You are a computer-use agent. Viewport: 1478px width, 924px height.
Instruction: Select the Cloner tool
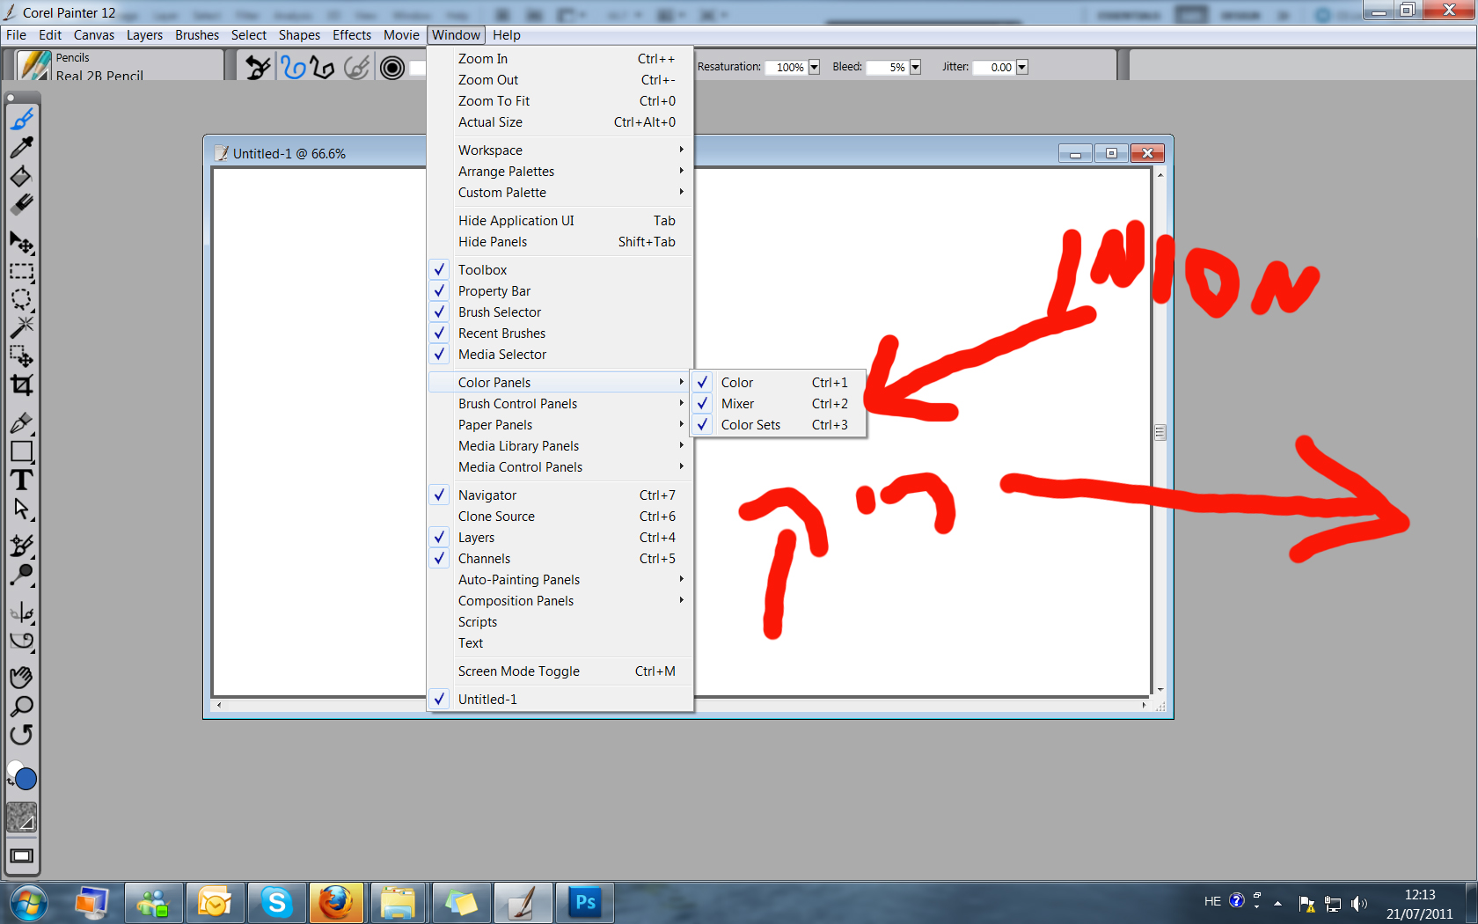pos(22,546)
